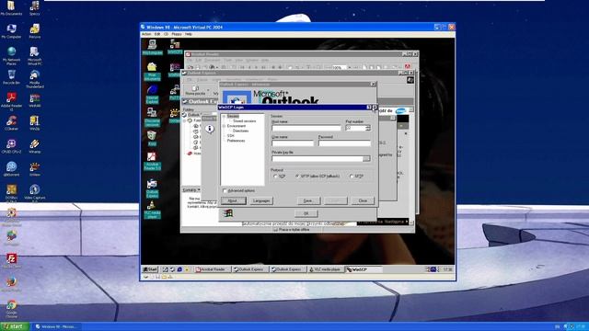Click the Private key file field

317,159
